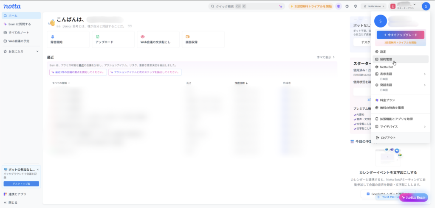The image size is (435, 208).
Task: Close the ボットの参加なし promo card
Action: coord(38,169)
